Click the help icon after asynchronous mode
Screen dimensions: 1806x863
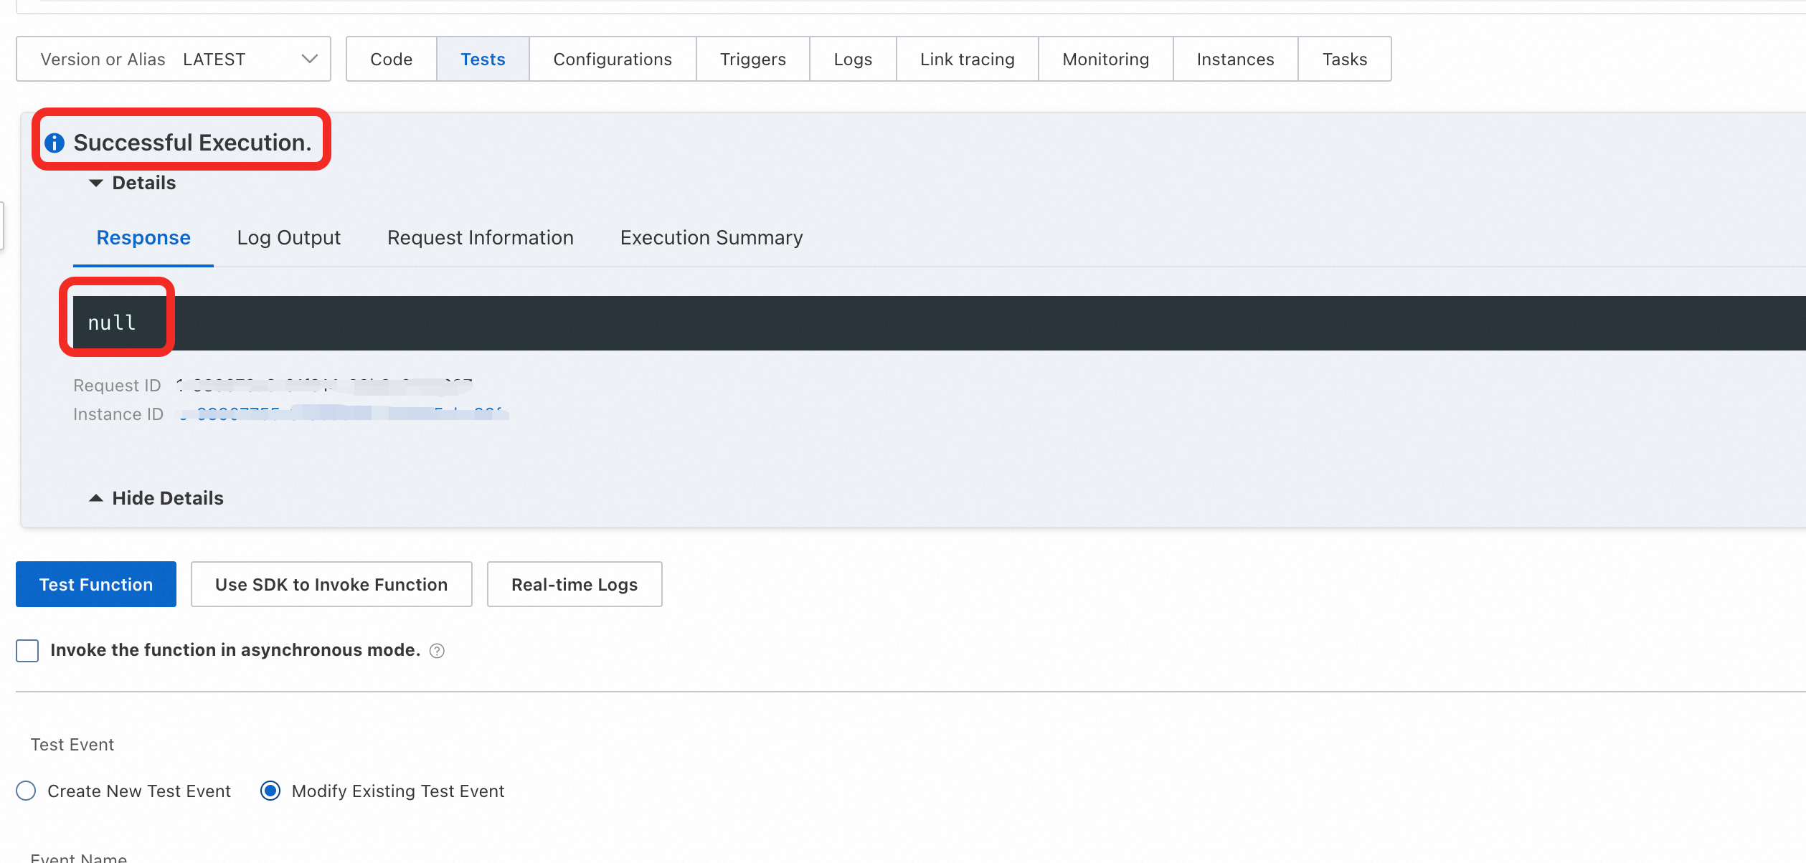(x=437, y=651)
